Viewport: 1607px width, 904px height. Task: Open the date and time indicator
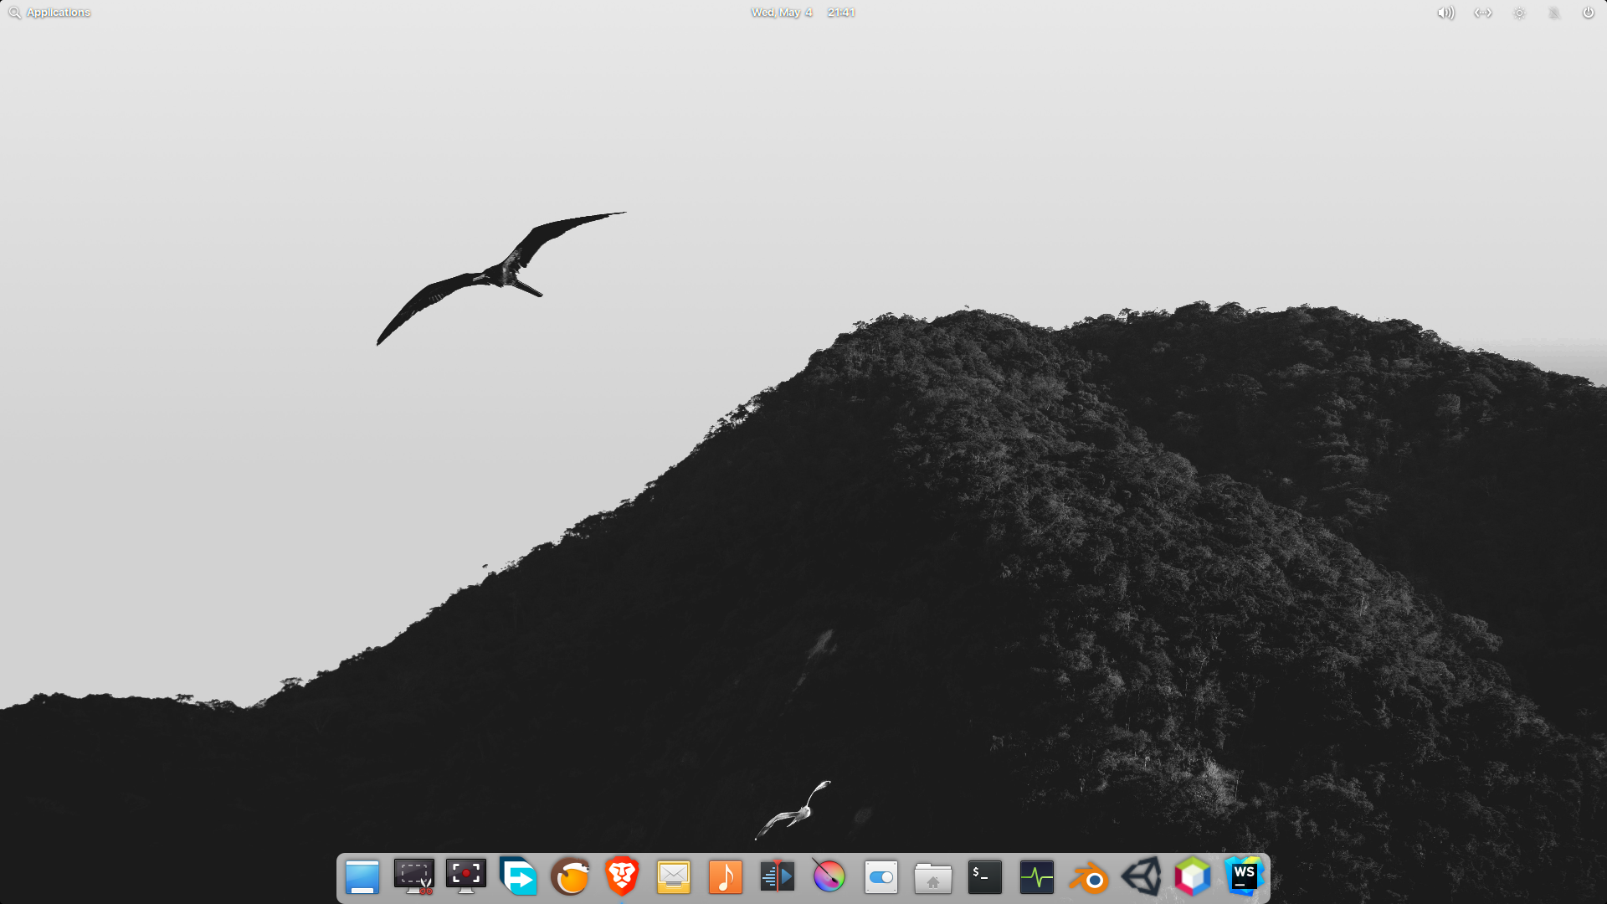(x=802, y=13)
